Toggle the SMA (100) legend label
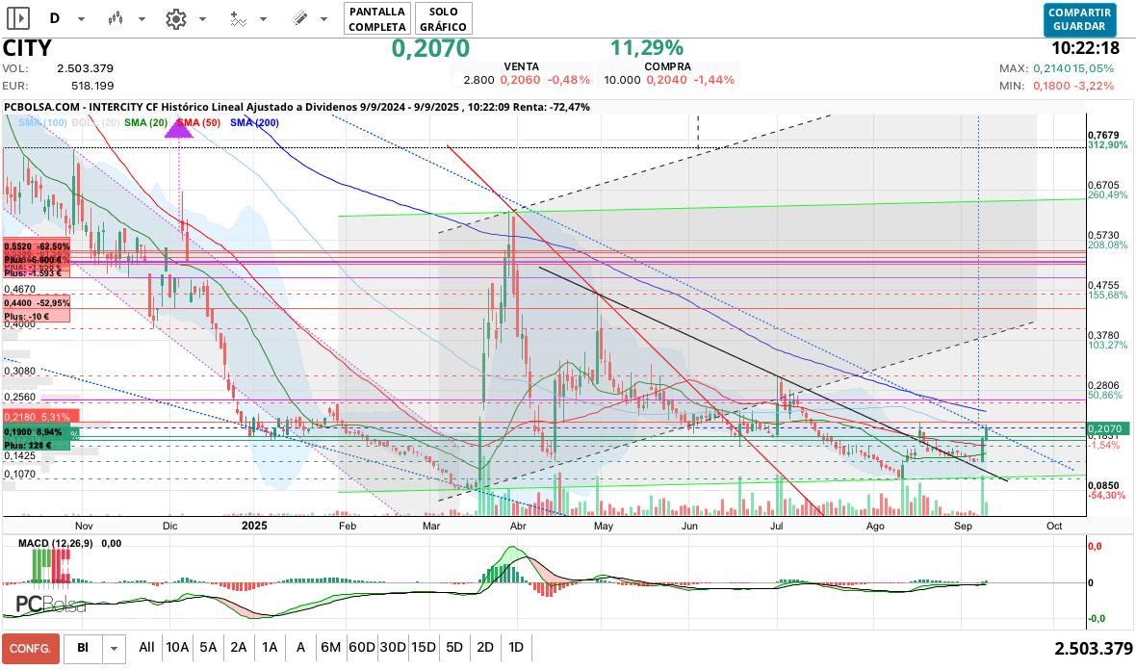The height and width of the screenshot is (670, 1136). (42, 122)
